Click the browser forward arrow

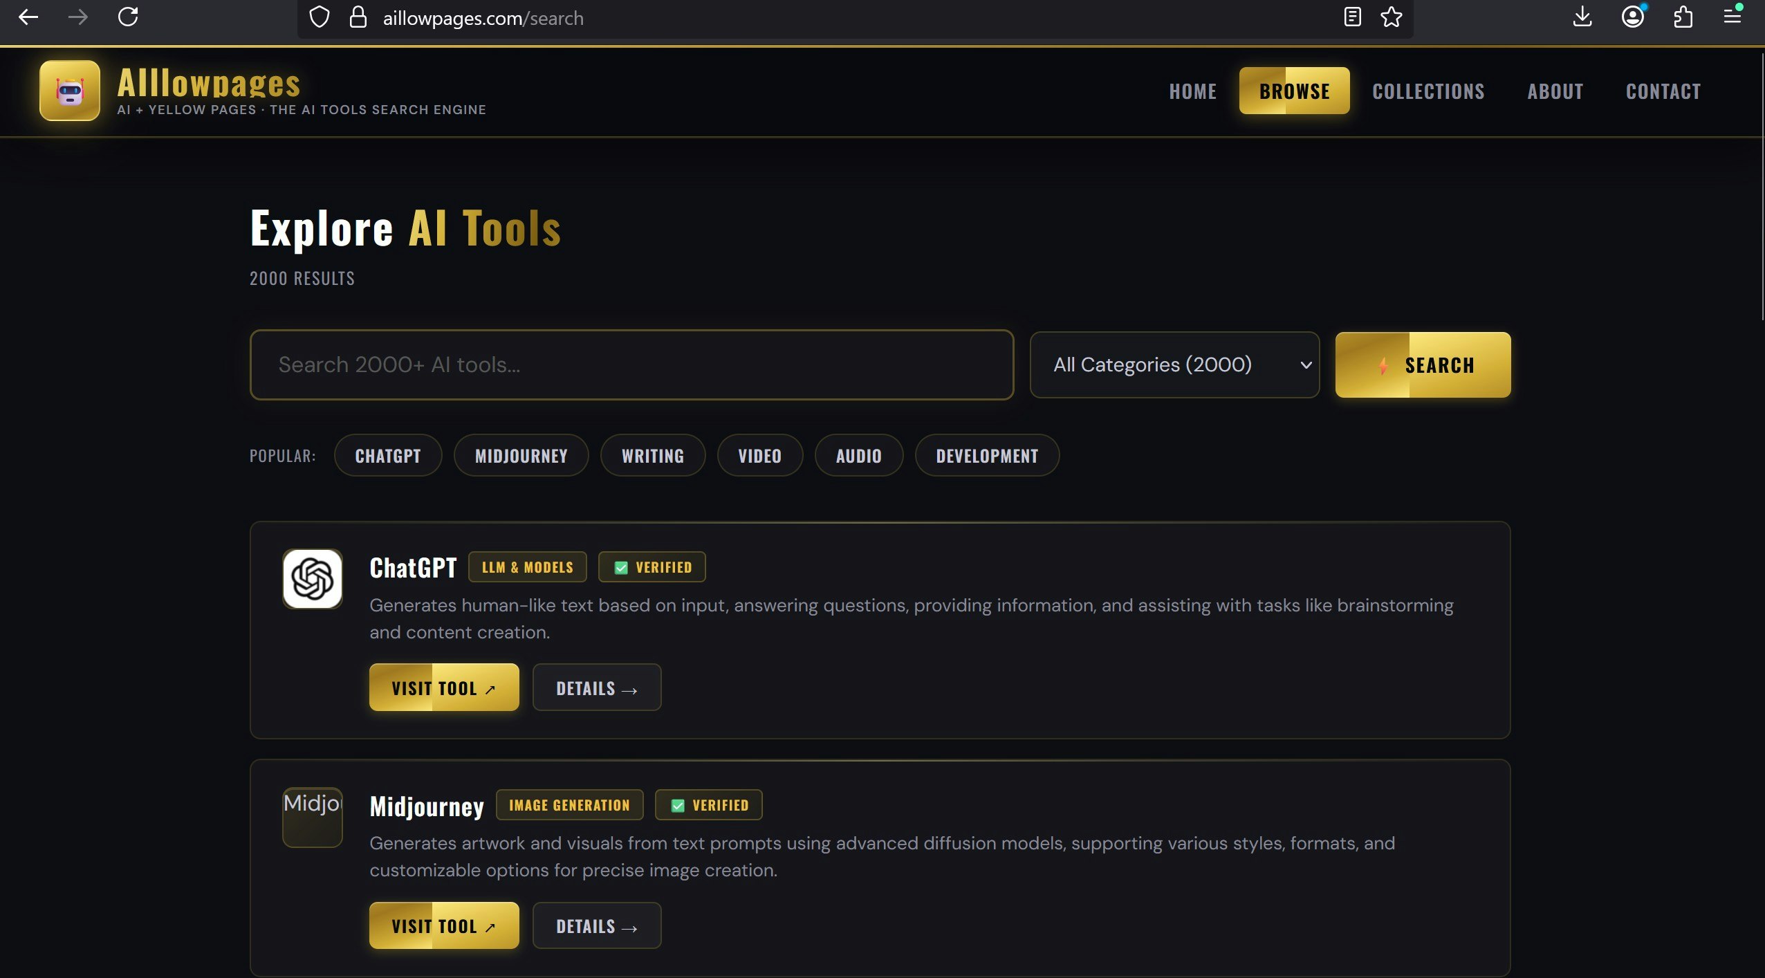tap(78, 17)
